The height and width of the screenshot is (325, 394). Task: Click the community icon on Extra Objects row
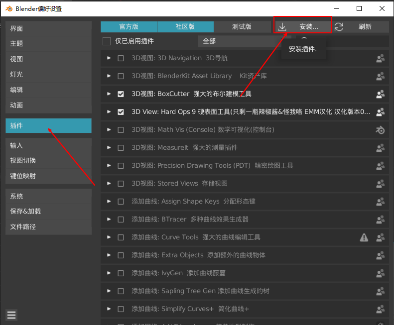pos(380,255)
